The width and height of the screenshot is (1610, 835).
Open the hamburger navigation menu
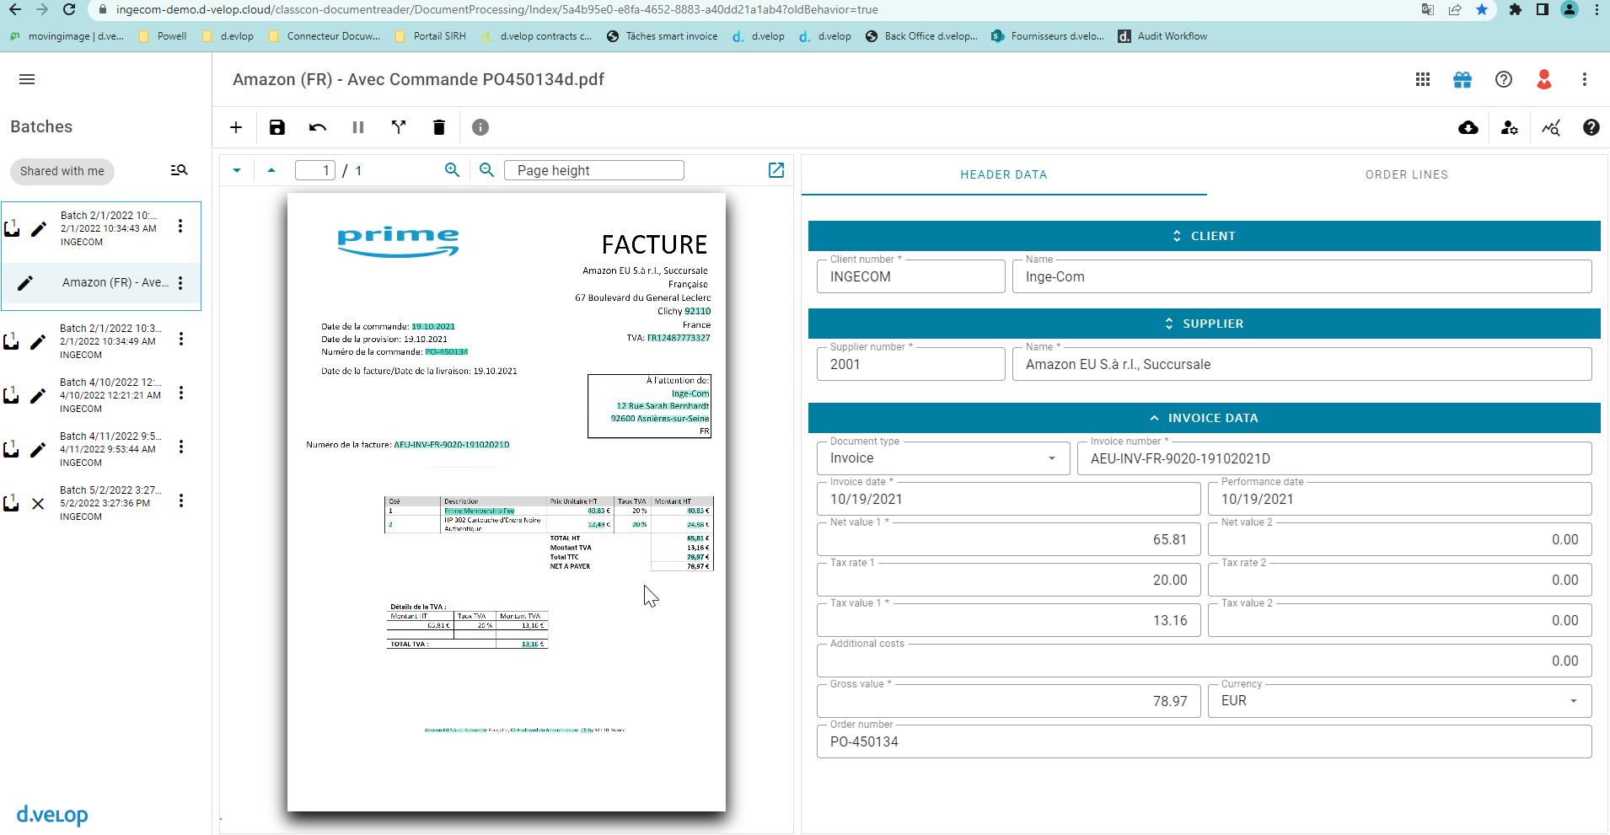pos(27,79)
